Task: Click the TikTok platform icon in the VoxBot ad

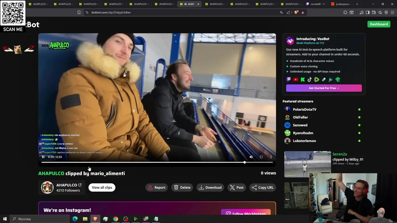Action: click(310, 80)
